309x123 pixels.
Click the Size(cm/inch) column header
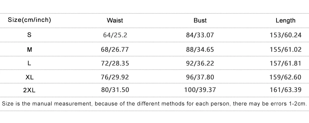[x=29, y=21]
